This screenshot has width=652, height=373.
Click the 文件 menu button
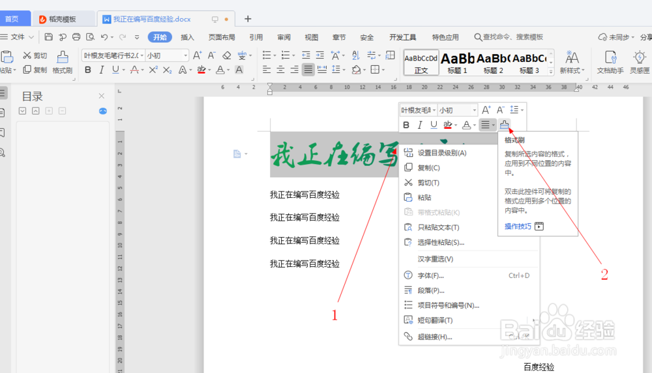click(17, 37)
